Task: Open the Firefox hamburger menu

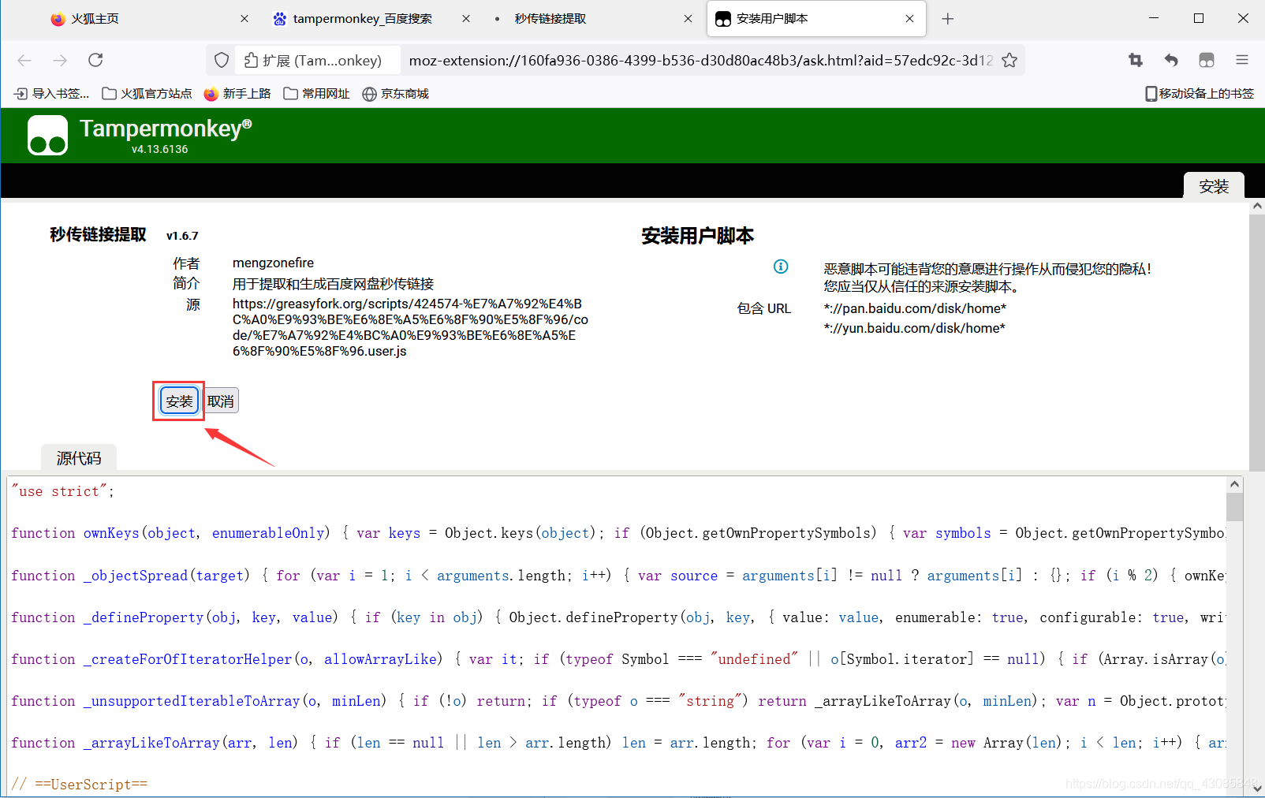Action: click(1242, 60)
